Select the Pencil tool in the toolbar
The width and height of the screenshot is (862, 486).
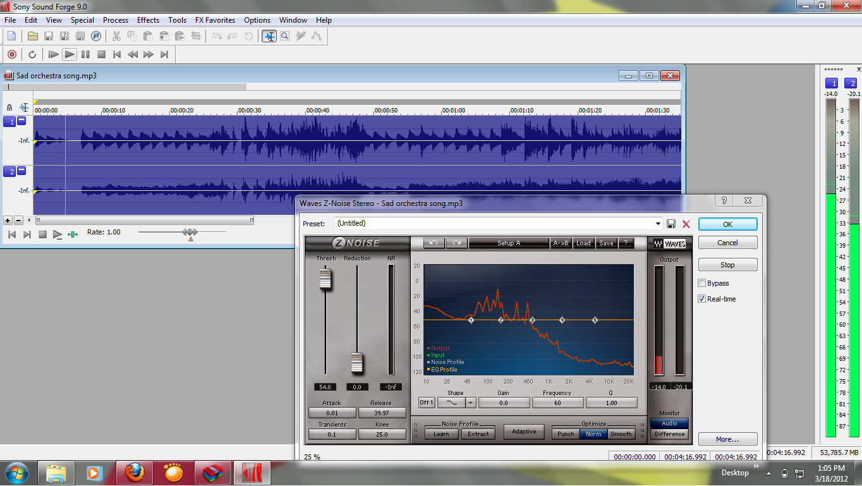(301, 36)
